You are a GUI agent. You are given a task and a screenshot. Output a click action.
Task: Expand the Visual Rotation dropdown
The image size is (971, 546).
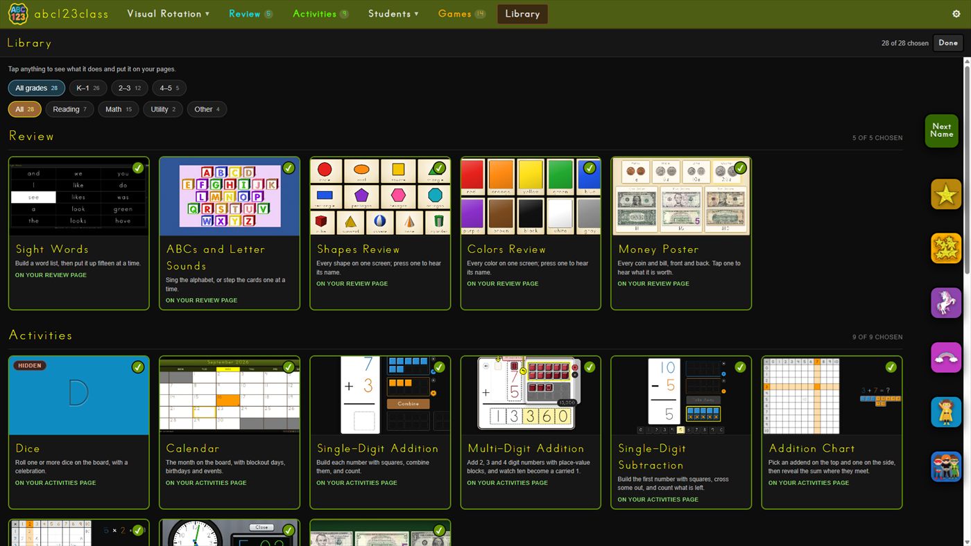(x=169, y=14)
